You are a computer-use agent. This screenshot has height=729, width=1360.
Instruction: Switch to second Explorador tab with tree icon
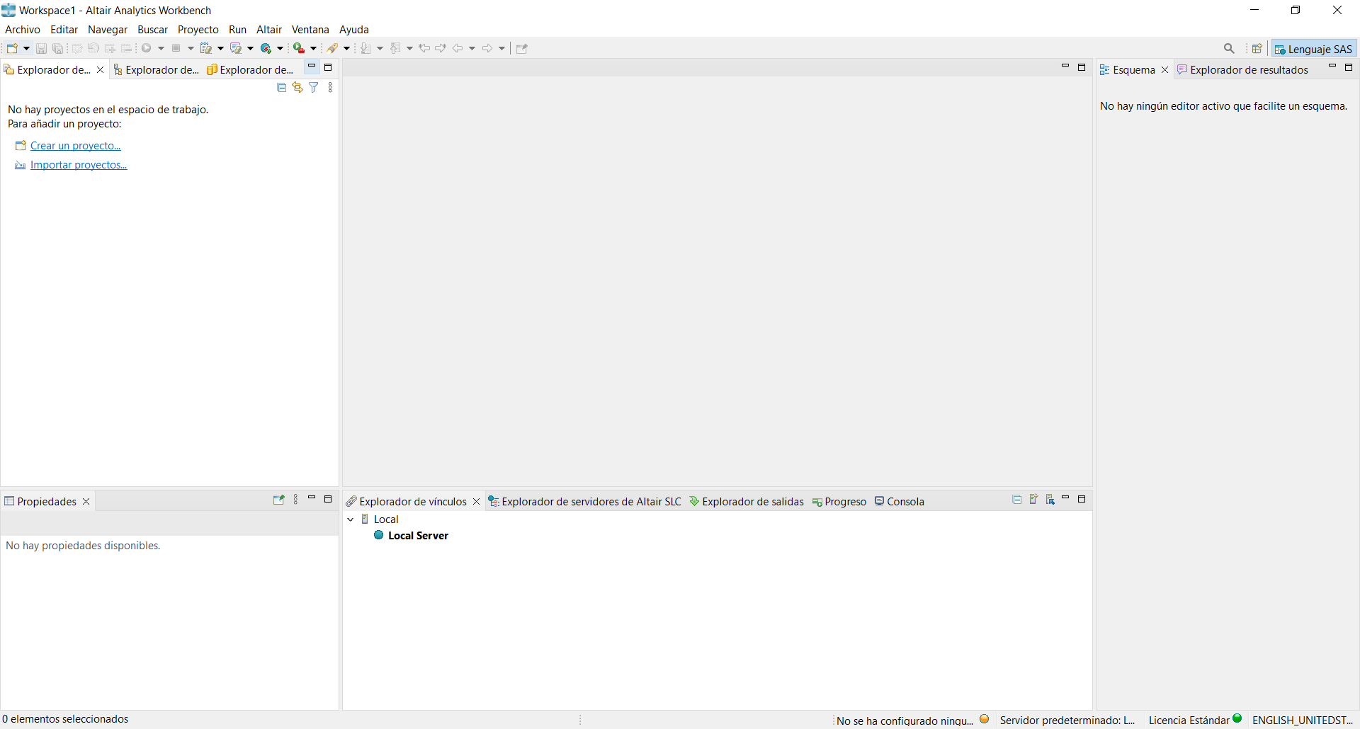(157, 69)
